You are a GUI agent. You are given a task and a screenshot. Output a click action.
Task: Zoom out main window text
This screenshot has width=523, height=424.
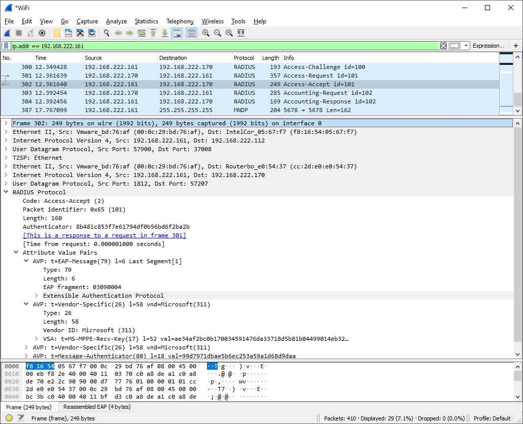click(x=218, y=33)
